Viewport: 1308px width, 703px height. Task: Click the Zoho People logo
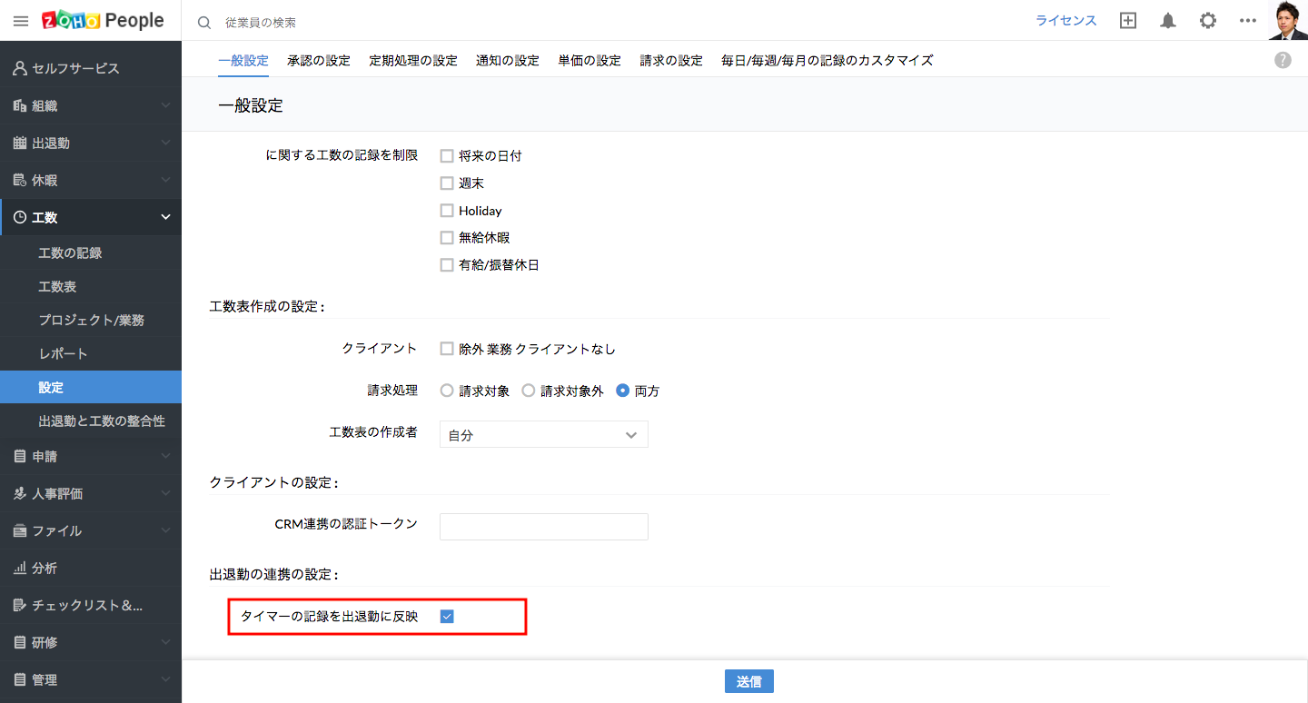[x=103, y=21]
